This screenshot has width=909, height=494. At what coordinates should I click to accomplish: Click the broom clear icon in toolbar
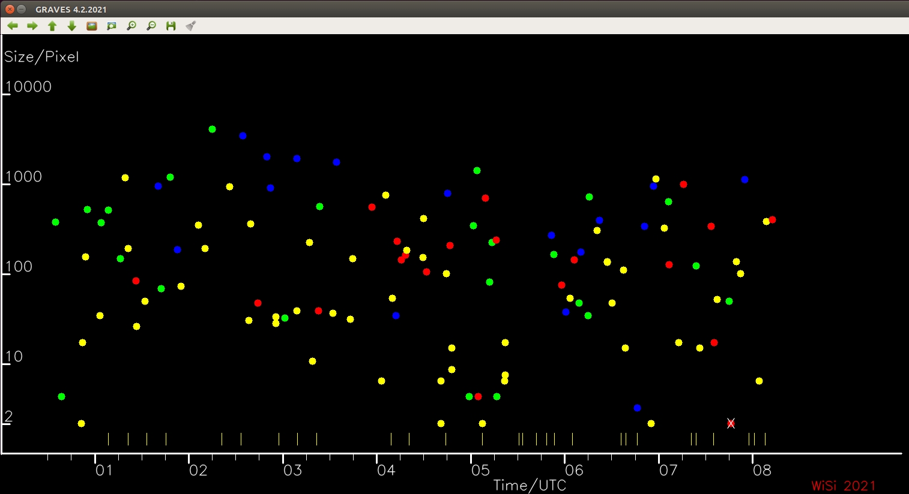[x=191, y=26]
